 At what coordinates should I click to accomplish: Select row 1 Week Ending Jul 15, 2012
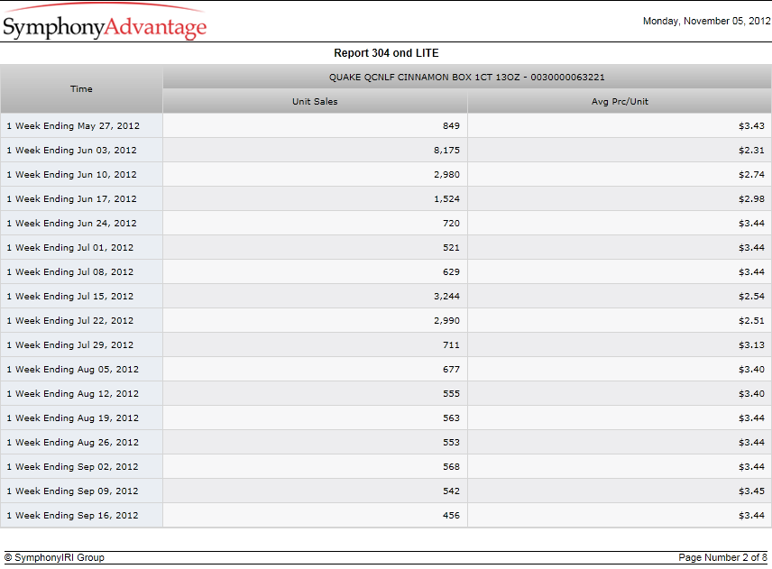[386, 297]
